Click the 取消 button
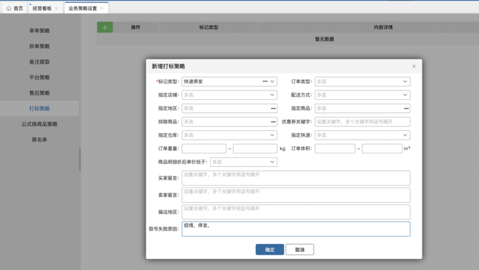This screenshot has width=479, height=270. tap(299, 249)
